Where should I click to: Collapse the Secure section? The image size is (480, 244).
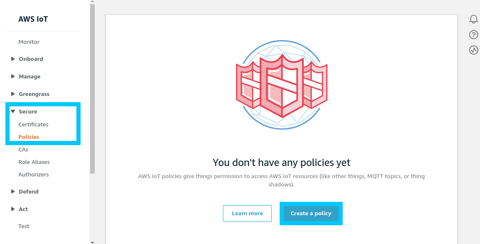click(x=29, y=111)
